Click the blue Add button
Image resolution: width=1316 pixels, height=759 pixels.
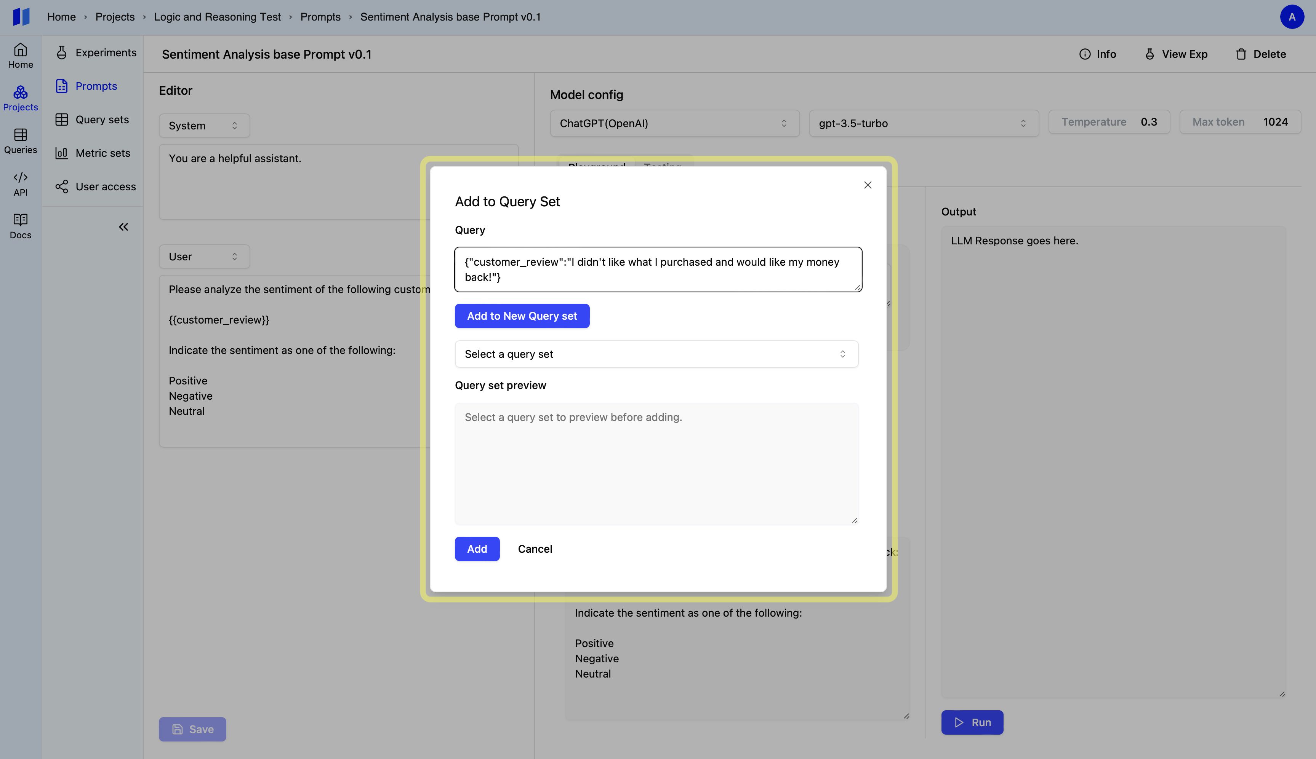(x=476, y=549)
